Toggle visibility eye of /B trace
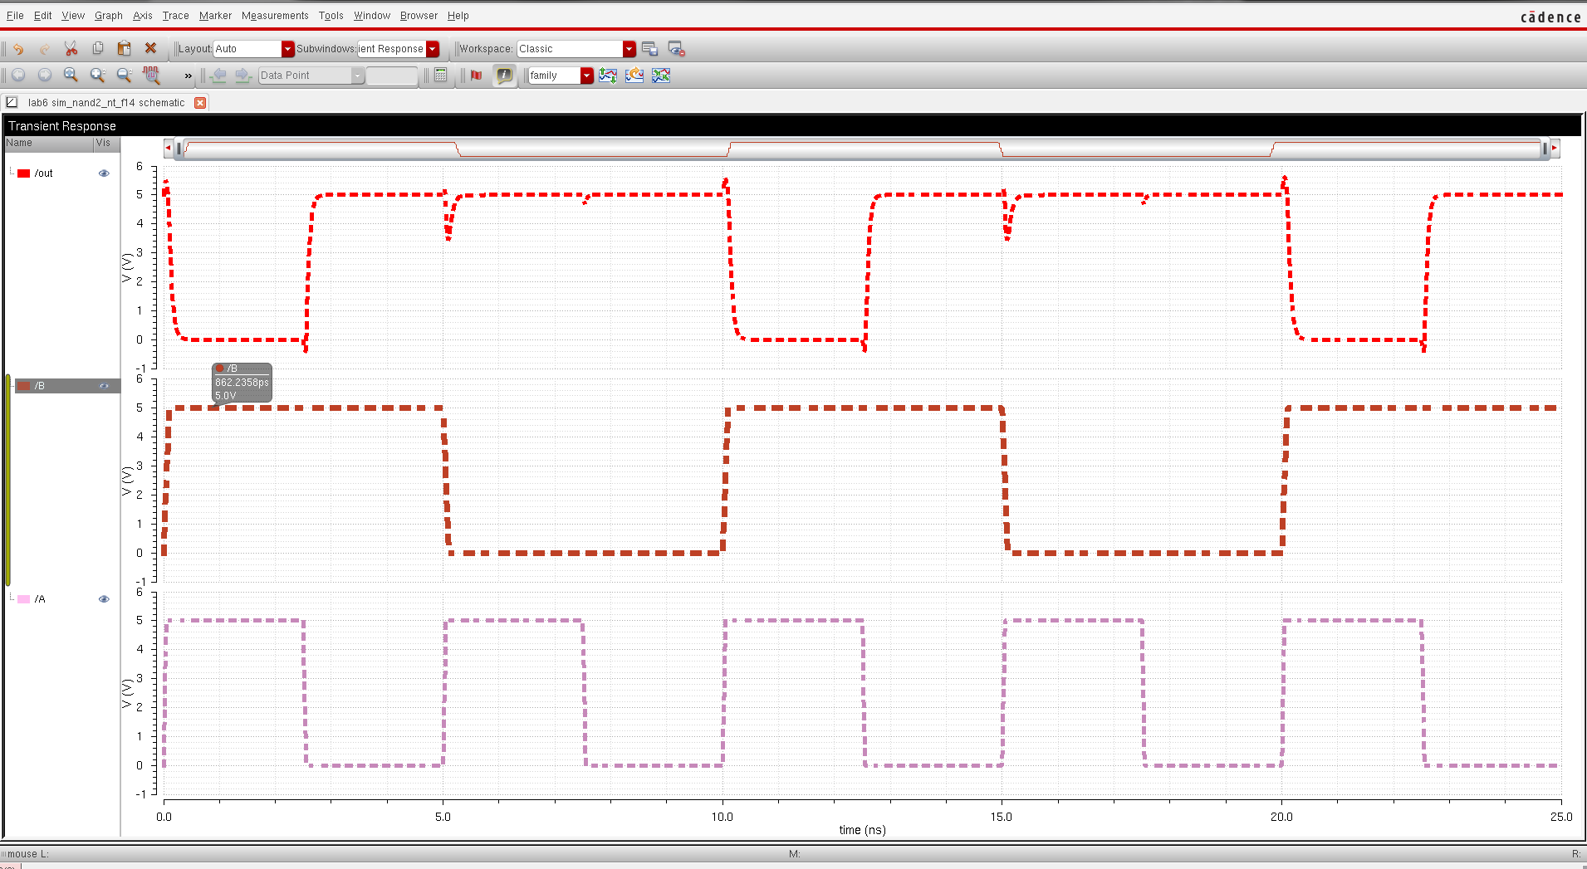The height and width of the screenshot is (869, 1587). point(104,386)
